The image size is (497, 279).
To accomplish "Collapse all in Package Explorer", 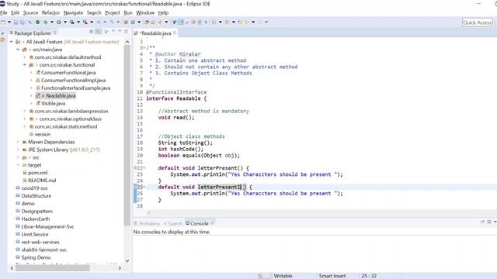I will (x=92, y=32).
